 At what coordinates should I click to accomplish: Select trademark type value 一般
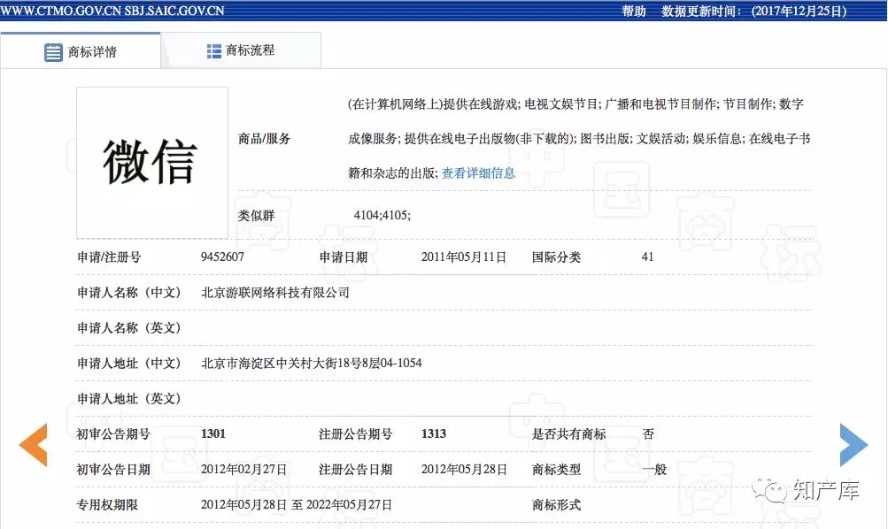pos(654,470)
